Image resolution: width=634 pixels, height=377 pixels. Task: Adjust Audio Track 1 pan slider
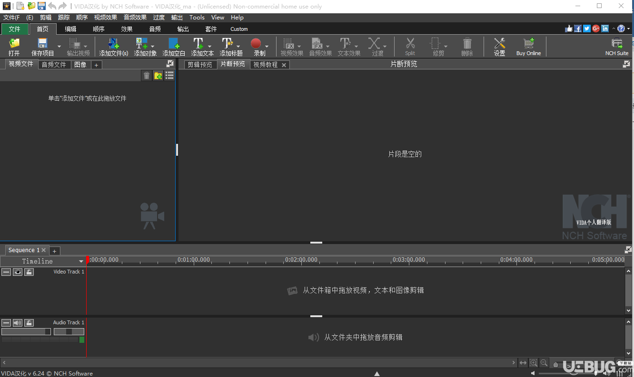click(69, 332)
